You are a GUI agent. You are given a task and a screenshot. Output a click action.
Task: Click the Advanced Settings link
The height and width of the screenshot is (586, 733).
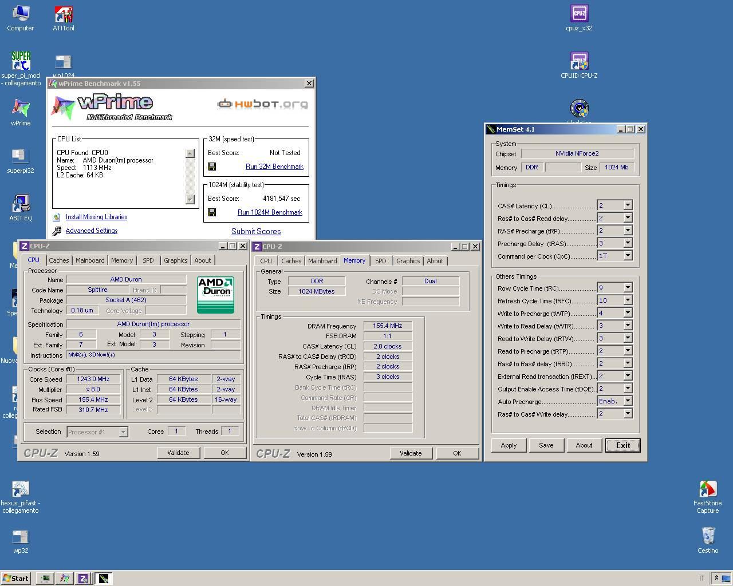click(92, 231)
